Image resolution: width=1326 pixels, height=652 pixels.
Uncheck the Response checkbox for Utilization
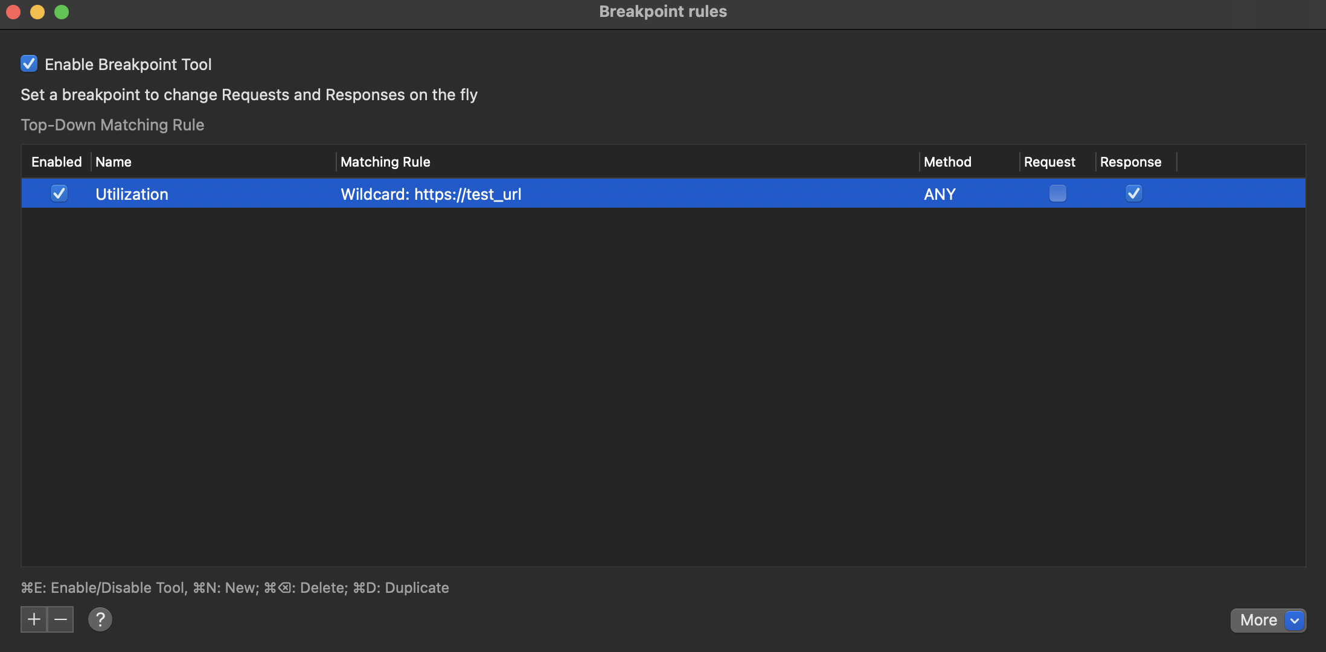(1133, 194)
